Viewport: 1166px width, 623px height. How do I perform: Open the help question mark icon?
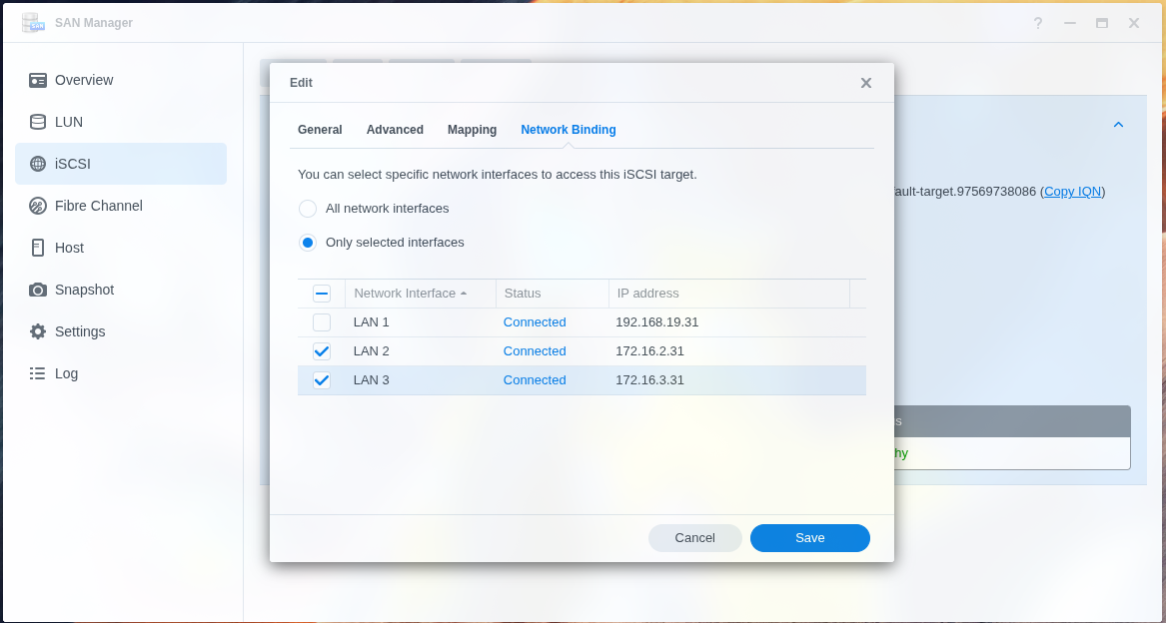pyautogui.click(x=1037, y=23)
